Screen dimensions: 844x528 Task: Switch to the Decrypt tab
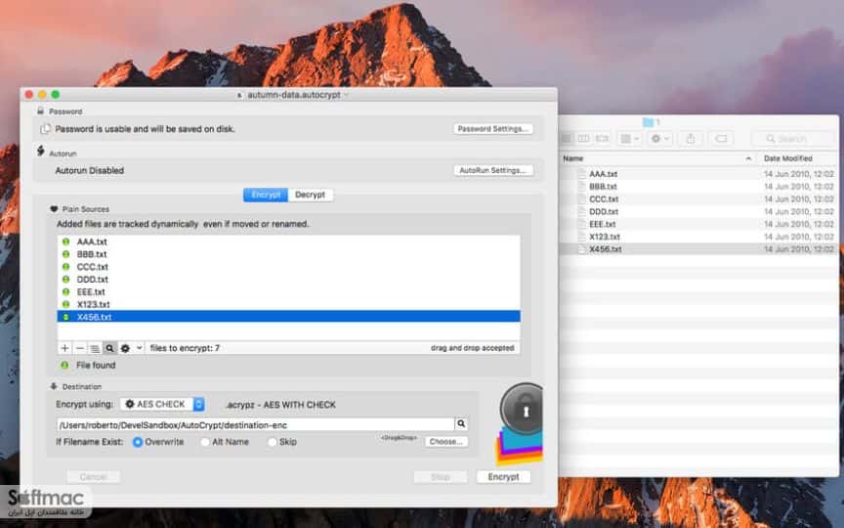click(311, 195)
